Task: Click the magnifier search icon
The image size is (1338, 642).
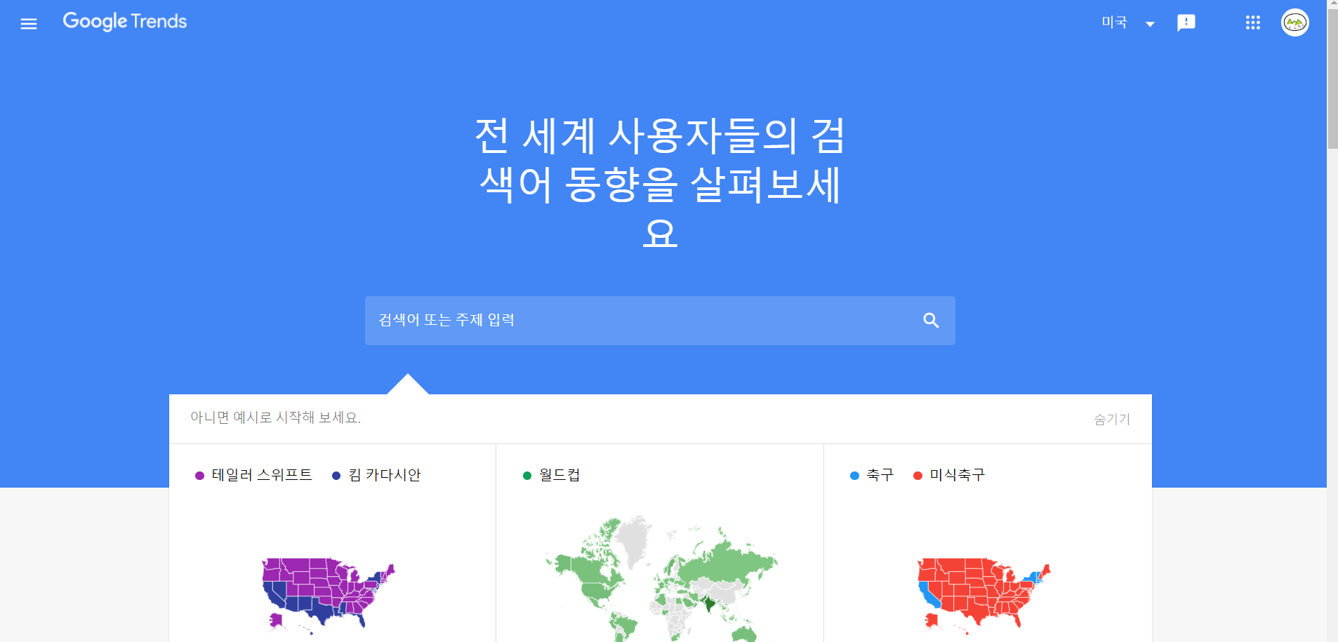Action: (931, 321)
